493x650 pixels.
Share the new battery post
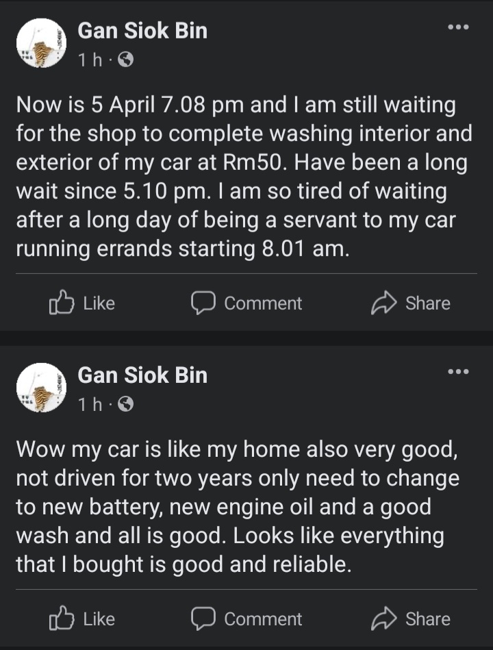pos(411,619)
